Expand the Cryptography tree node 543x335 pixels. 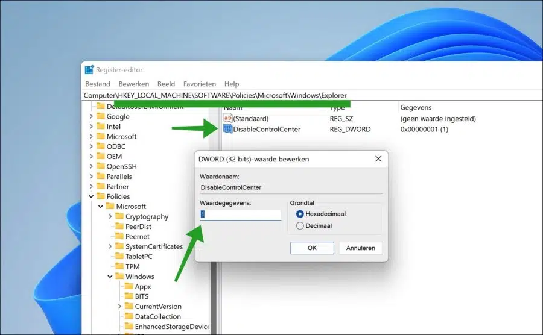point(110,216)
